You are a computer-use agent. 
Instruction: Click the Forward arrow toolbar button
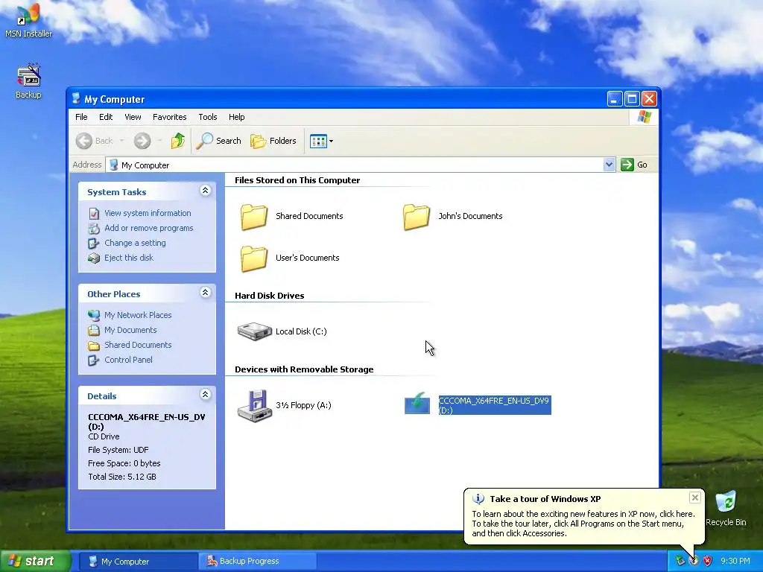142,141
